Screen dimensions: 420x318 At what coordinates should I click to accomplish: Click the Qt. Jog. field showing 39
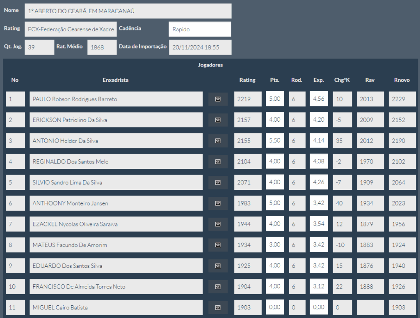coord(39,47)
